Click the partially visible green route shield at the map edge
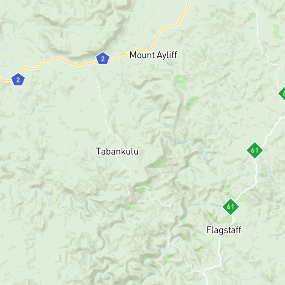Screen dimensions: 285x285 click(282, 93)
